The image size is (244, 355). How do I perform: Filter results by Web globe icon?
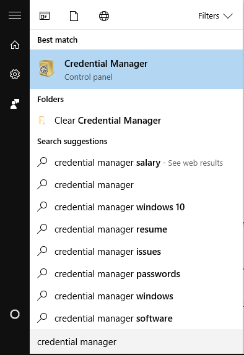pos(104,16)
